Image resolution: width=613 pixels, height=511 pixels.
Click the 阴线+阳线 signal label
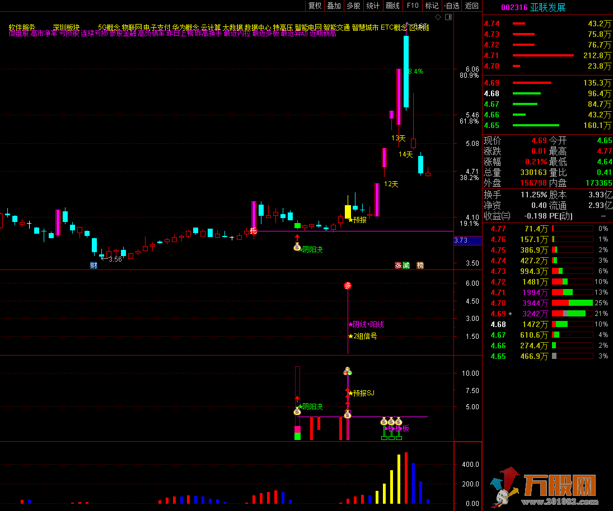(368, 324)
